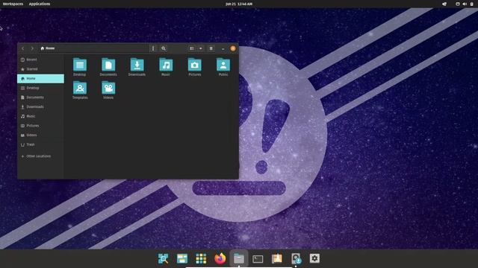Expand the view options dropdown arrow

tap(201, 48)
